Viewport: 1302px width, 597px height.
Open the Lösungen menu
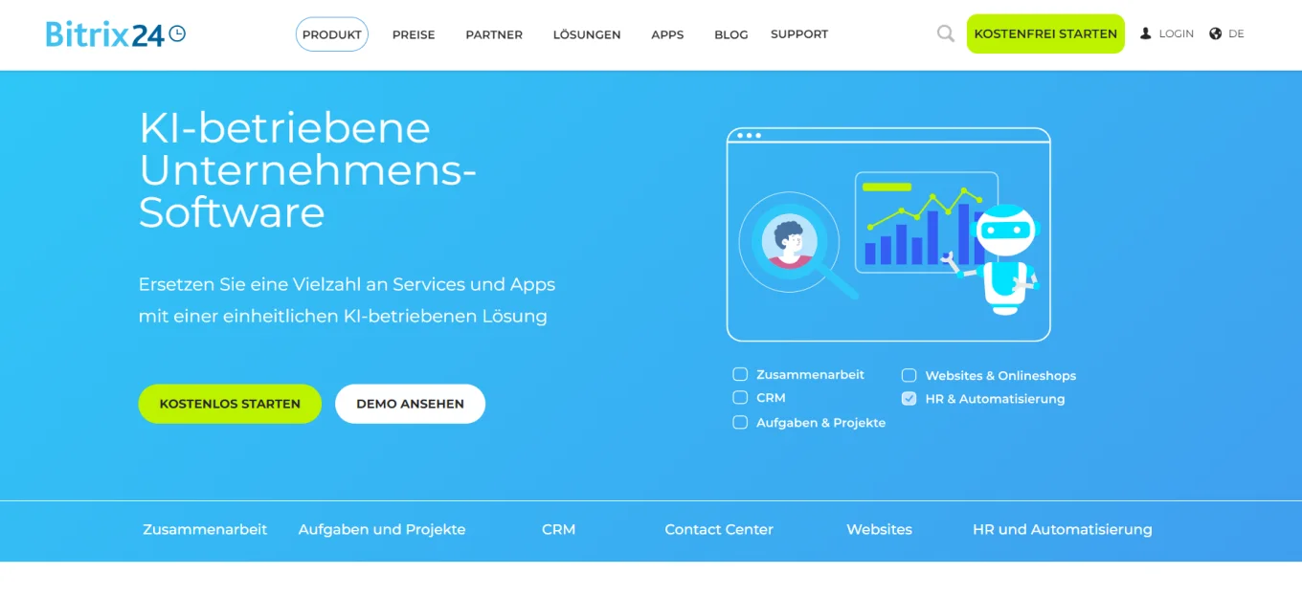coord(587,34)
